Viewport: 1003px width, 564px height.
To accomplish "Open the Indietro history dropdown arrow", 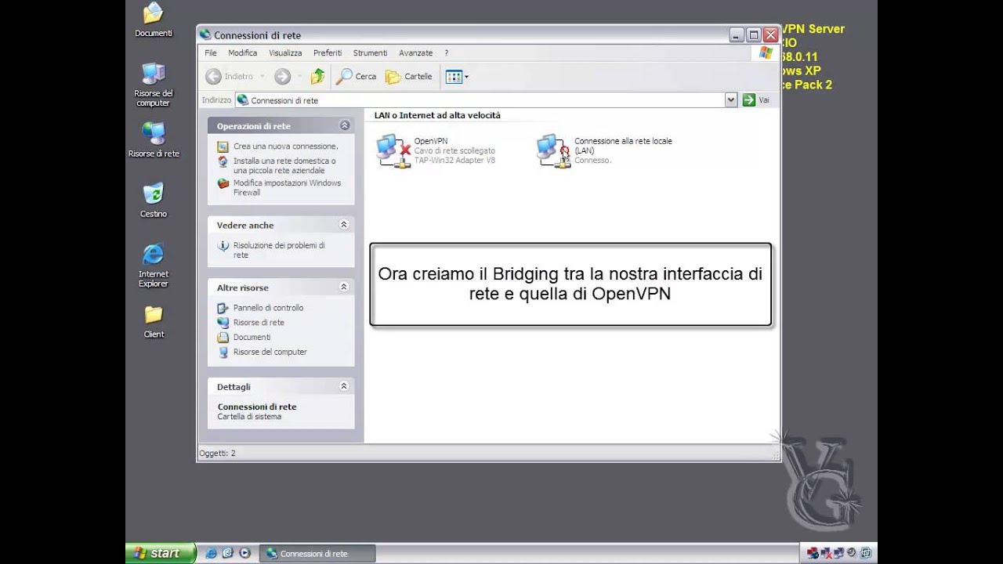I will 263,77.
